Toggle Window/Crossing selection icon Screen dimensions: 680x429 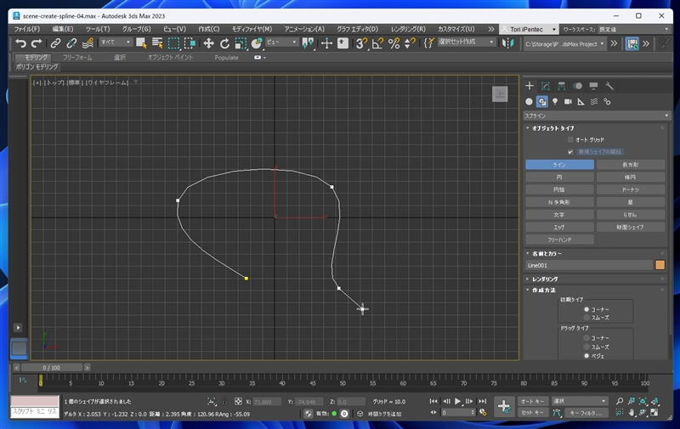pos(190,42)
